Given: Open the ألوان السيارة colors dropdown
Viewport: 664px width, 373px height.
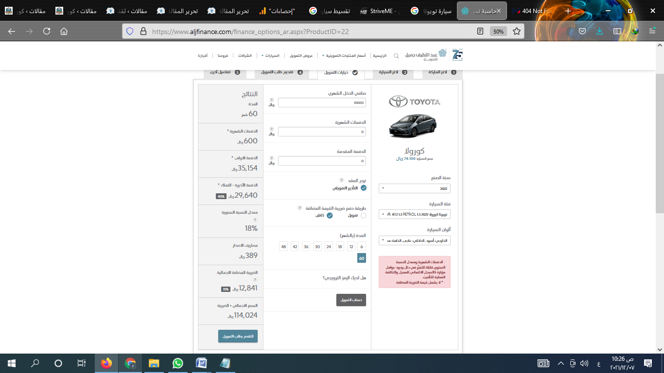Looking at the screenshot, I should [x=415, y=240].
